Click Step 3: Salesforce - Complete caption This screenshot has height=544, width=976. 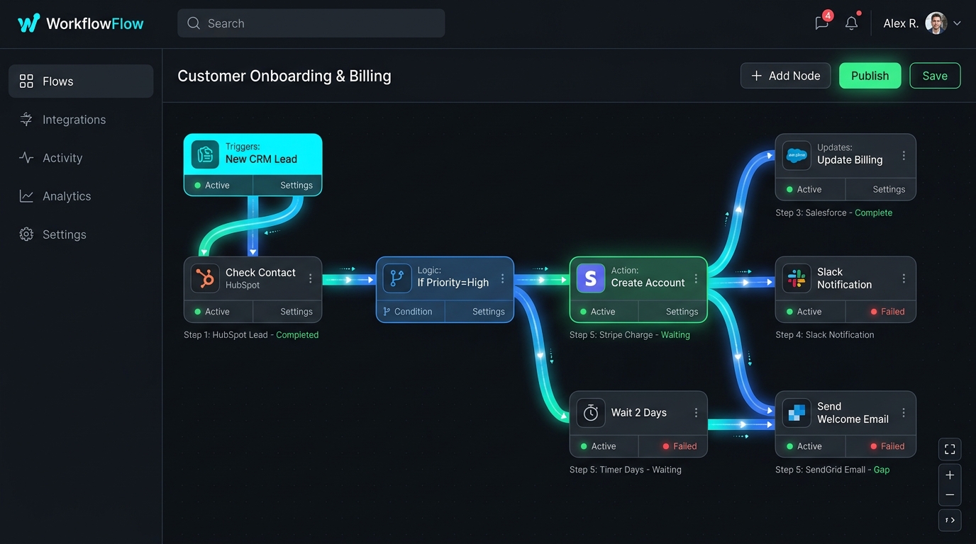click(x=834, y=212)
